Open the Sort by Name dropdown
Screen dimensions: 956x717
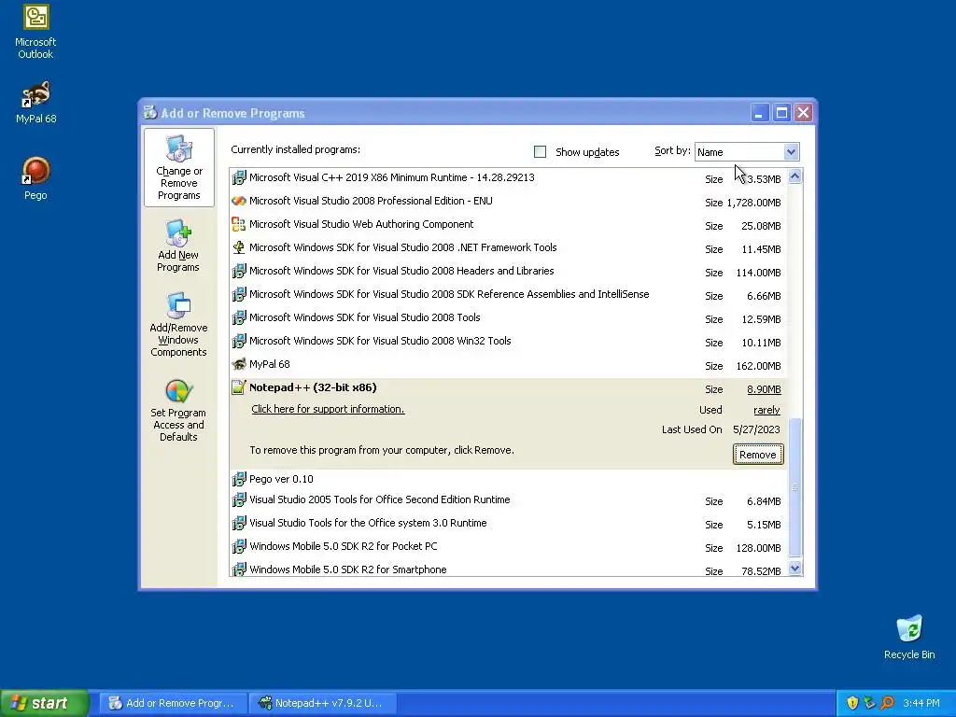coord(747,152)
